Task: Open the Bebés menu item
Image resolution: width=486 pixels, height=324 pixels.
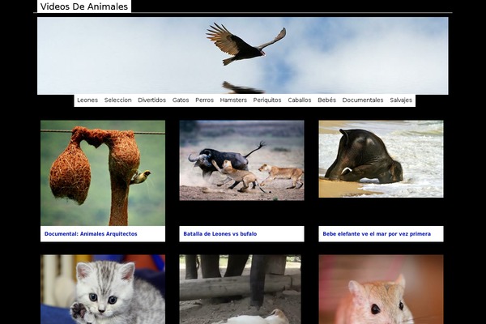Action: 327,100
